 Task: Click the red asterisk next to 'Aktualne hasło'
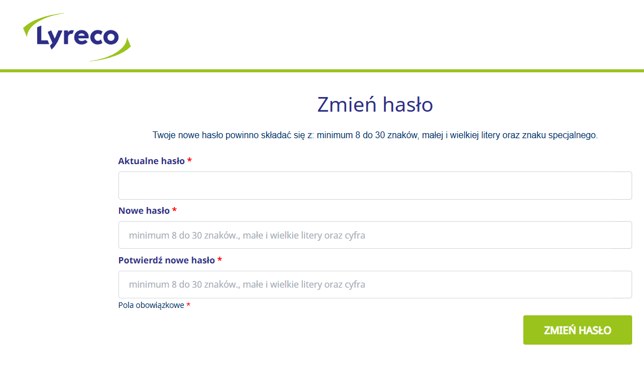coord(189,161)
